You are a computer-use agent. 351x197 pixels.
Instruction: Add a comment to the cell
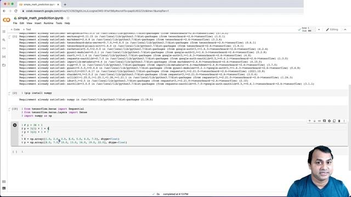tap(324, 121)
